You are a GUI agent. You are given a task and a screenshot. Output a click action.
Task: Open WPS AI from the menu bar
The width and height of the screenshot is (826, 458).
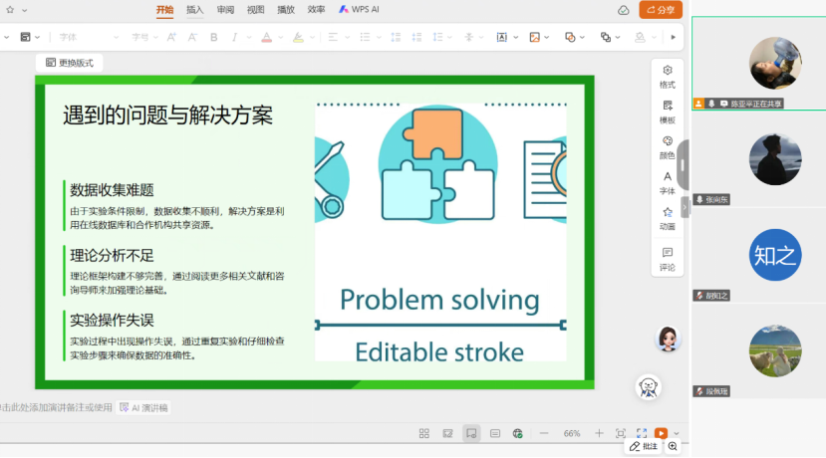pyautogui.click(x=359, y=10)
